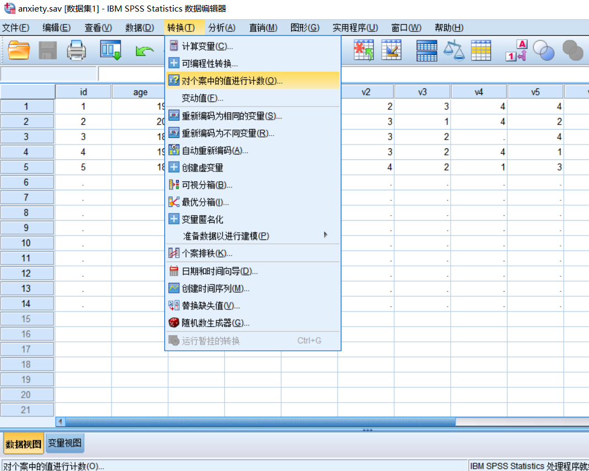Click the Insert cases toolbar icon

point(363,50)
